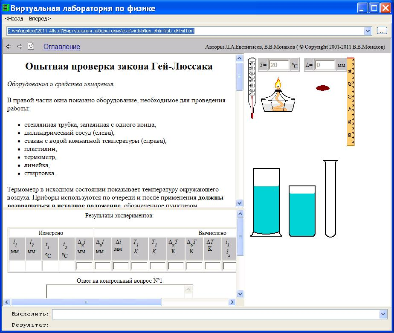Open the address bar history dropdown
This screenshot has width=394, height=333.
(x=368, y=30)
